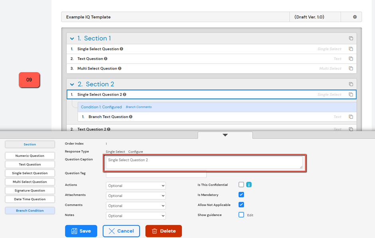The image size is (375, 238).
Task: Enable the Is This Confidential checkbox
Action: (241, 185)
